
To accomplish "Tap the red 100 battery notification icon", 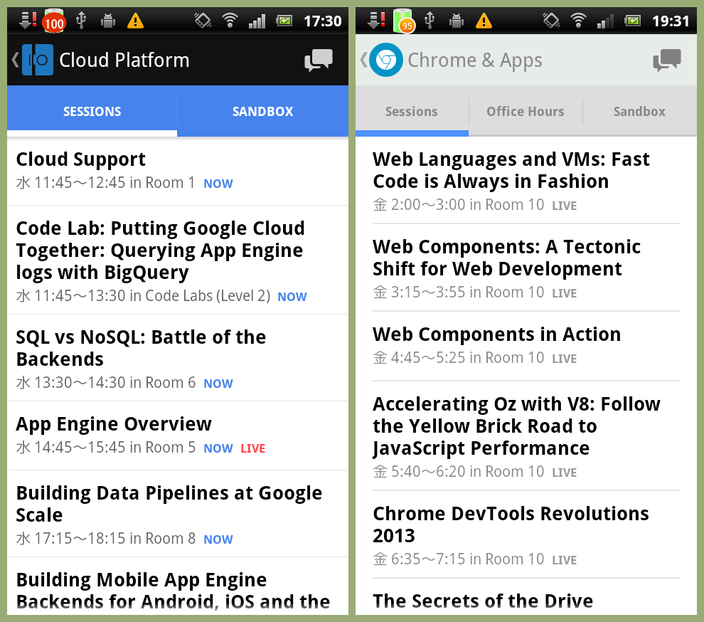I will tap(54, 21).
